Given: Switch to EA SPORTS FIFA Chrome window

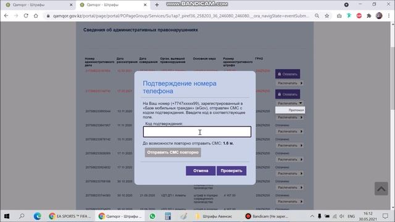Looking at the screenshot, I should pyautogui.click(x=70, y=216).
